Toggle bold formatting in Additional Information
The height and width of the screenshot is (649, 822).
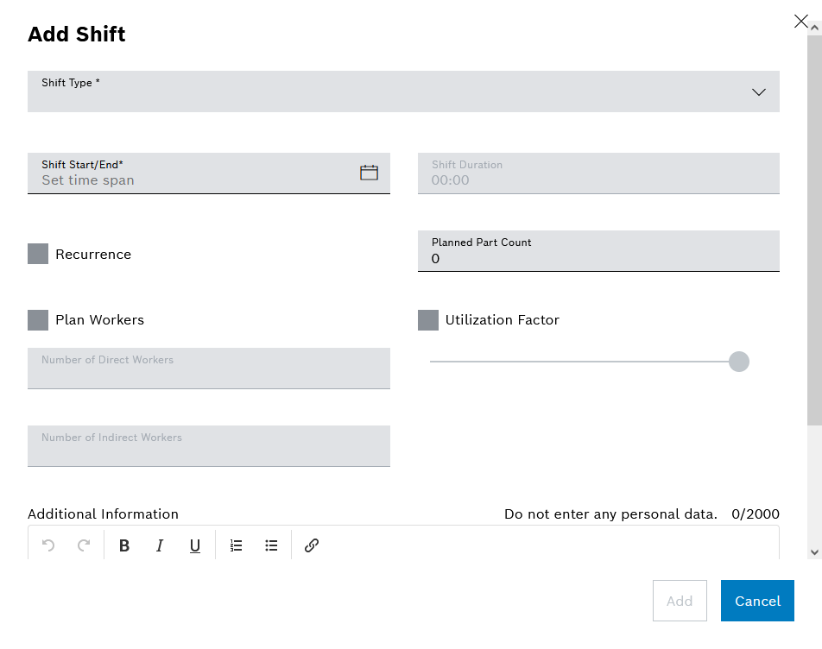pos(124,545)
